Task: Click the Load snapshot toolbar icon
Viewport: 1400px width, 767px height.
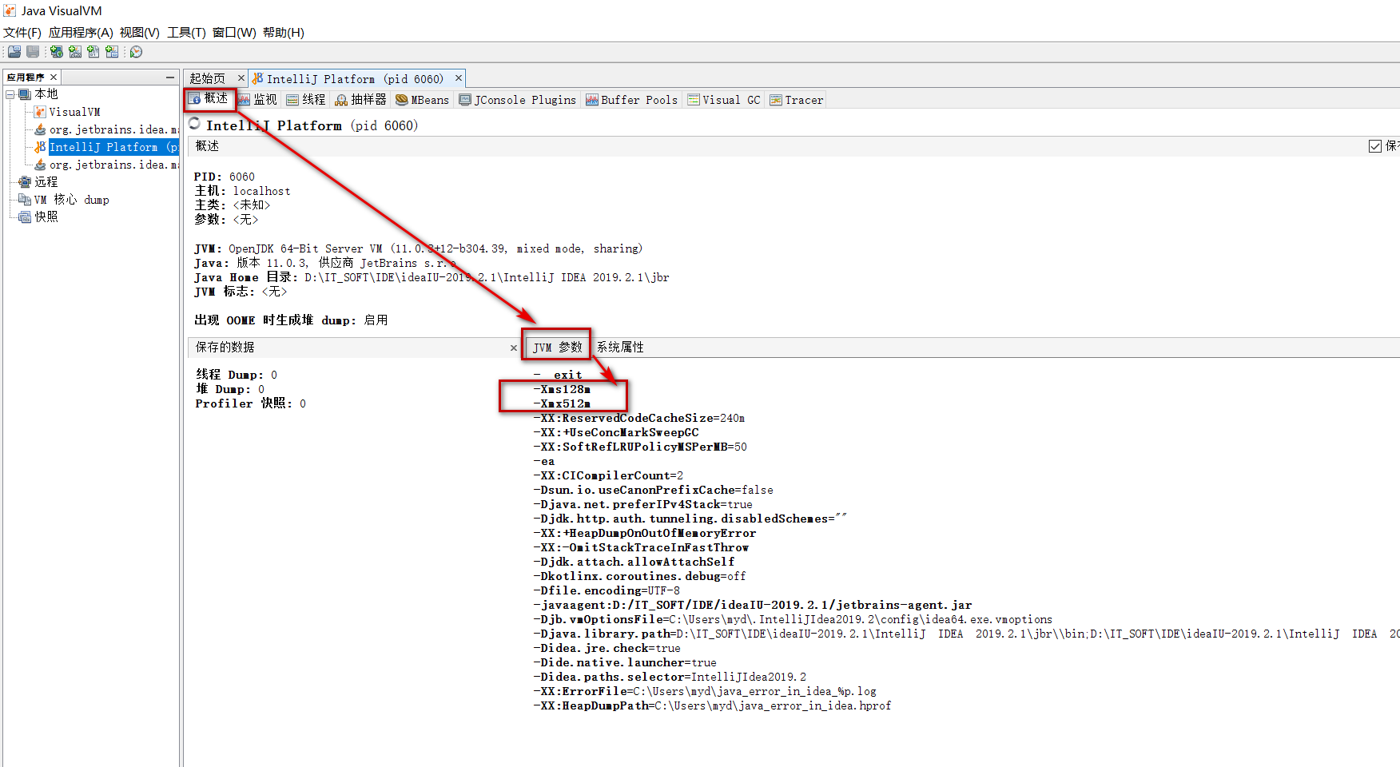Action: click(x=14, y=52)
